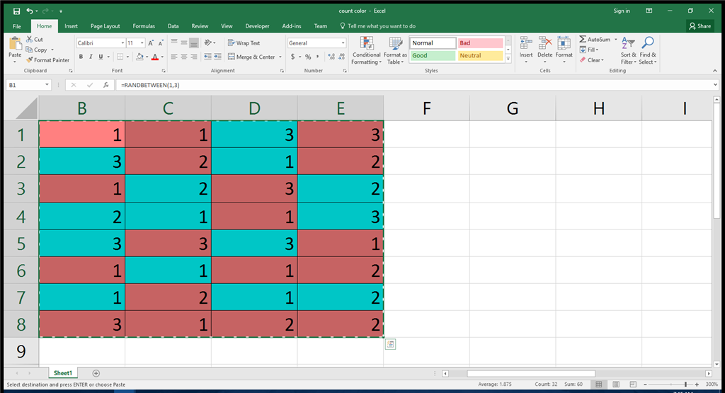725x393 pixels.
Task: Toggle Top Align vertical alignment
Action: [x=174, y=42]
